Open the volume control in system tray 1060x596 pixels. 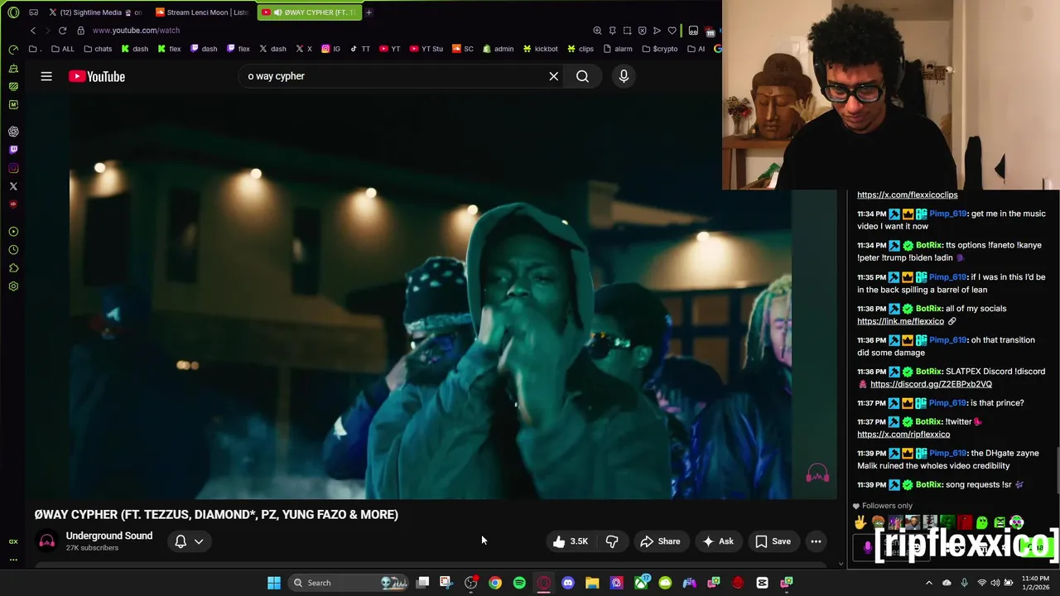coord(995,583)
